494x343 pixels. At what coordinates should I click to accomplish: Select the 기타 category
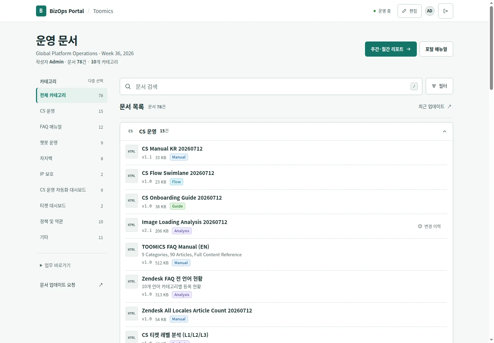[x=72, y=237]
